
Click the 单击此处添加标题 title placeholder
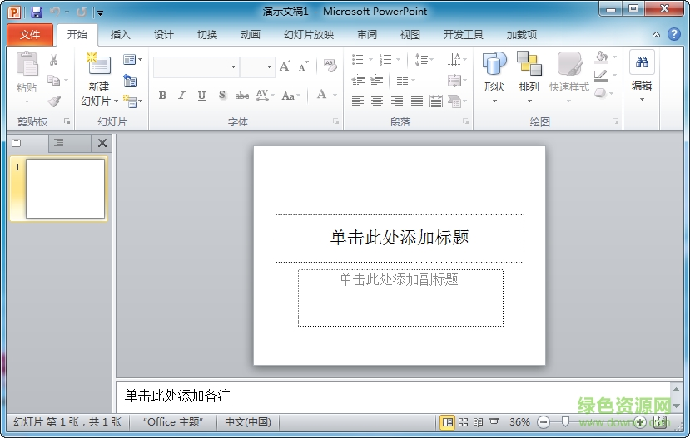pyautogui.click(x=400, y=238)
